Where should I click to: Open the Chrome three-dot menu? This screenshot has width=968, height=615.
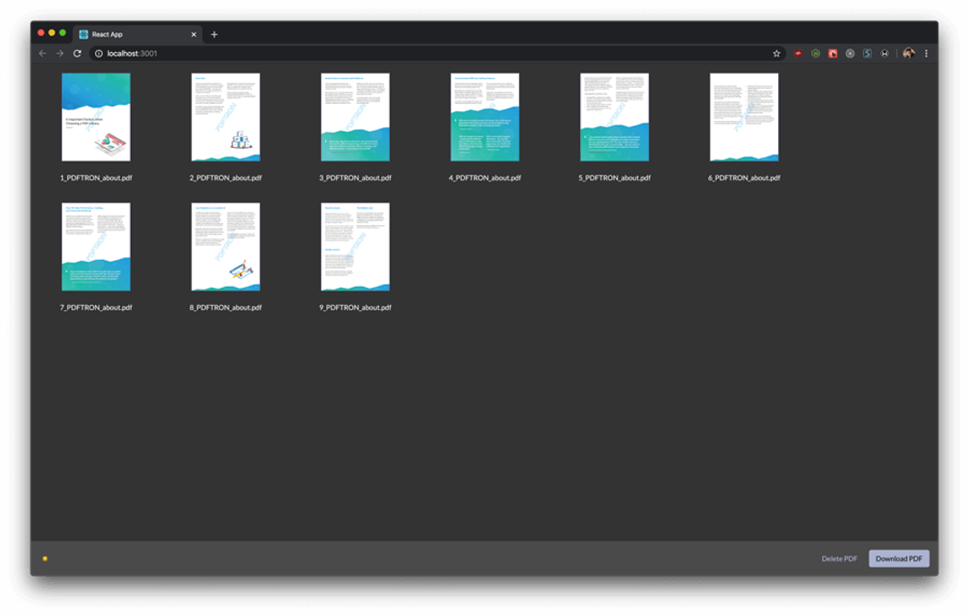pos(927,53)
